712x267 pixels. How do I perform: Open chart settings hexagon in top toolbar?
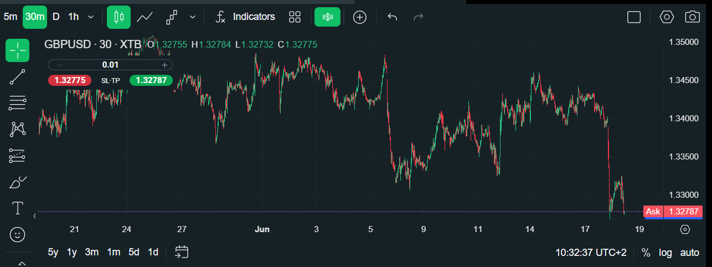click(667, 17)
